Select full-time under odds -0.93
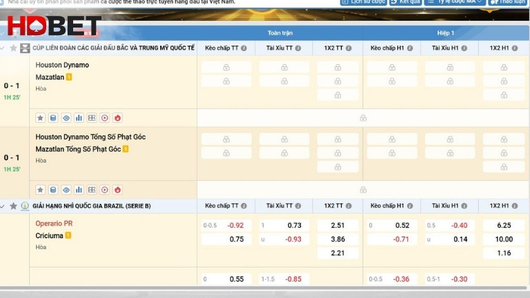Screen dimensions: 530x298 coord(284,239)
